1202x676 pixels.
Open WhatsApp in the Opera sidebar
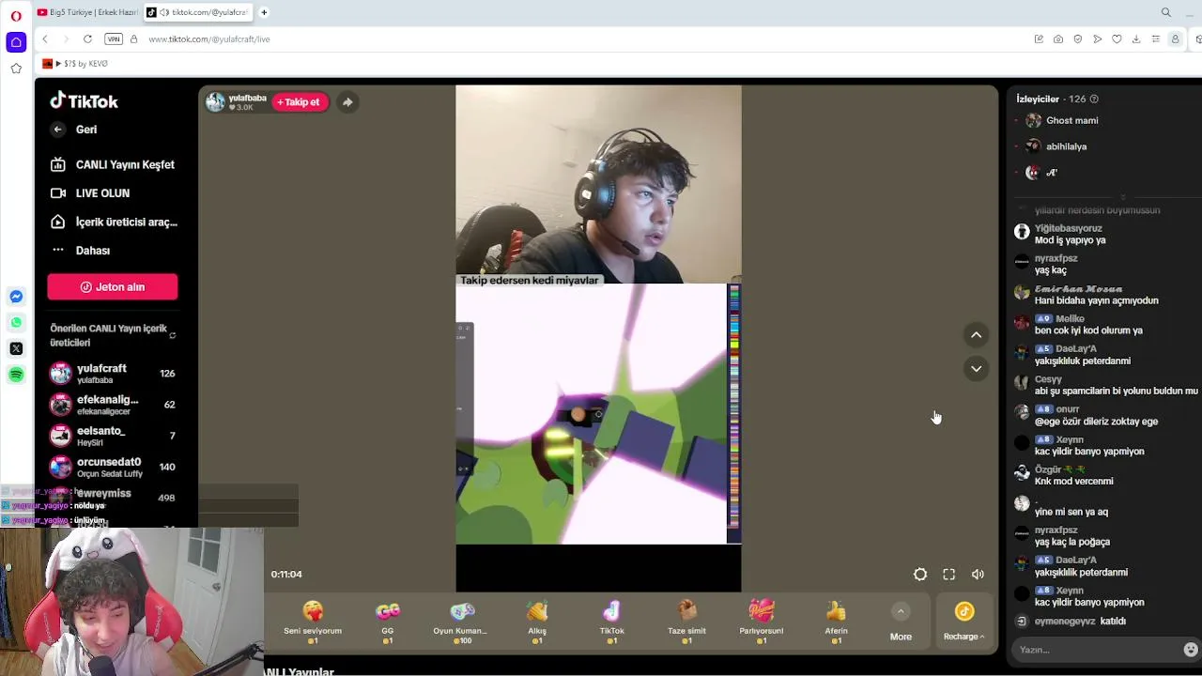pyautogui.click(x=16, y=323)
